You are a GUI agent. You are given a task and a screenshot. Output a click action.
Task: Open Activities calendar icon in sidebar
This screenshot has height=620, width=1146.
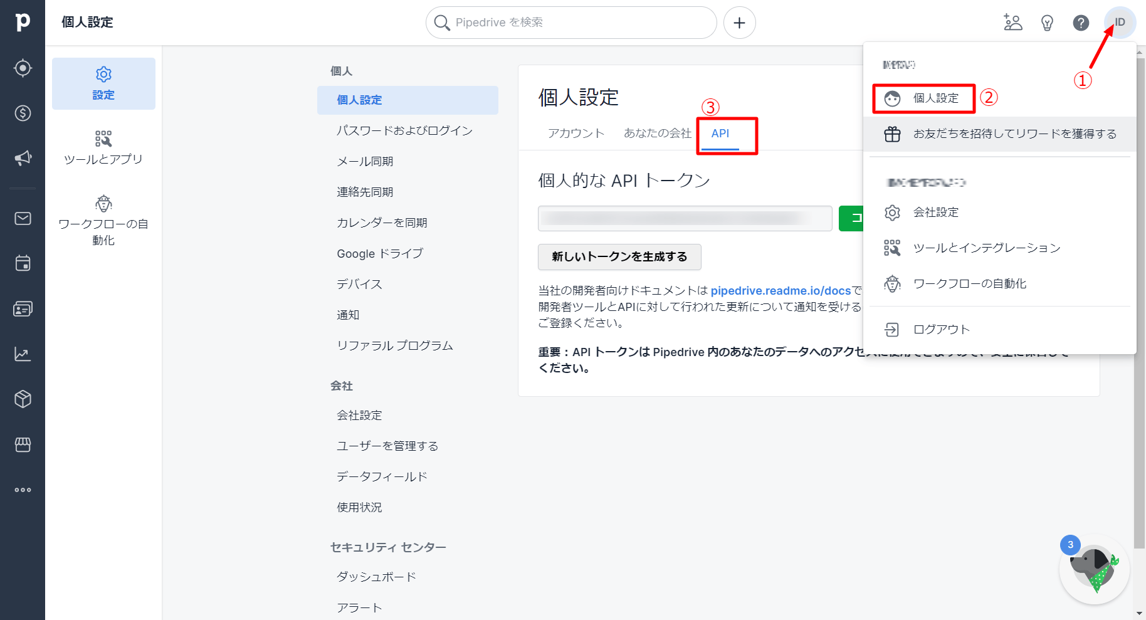(23, 263)
